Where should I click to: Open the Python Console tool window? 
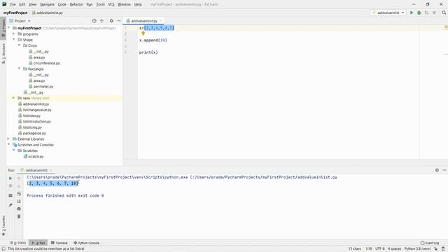point(87,243)
